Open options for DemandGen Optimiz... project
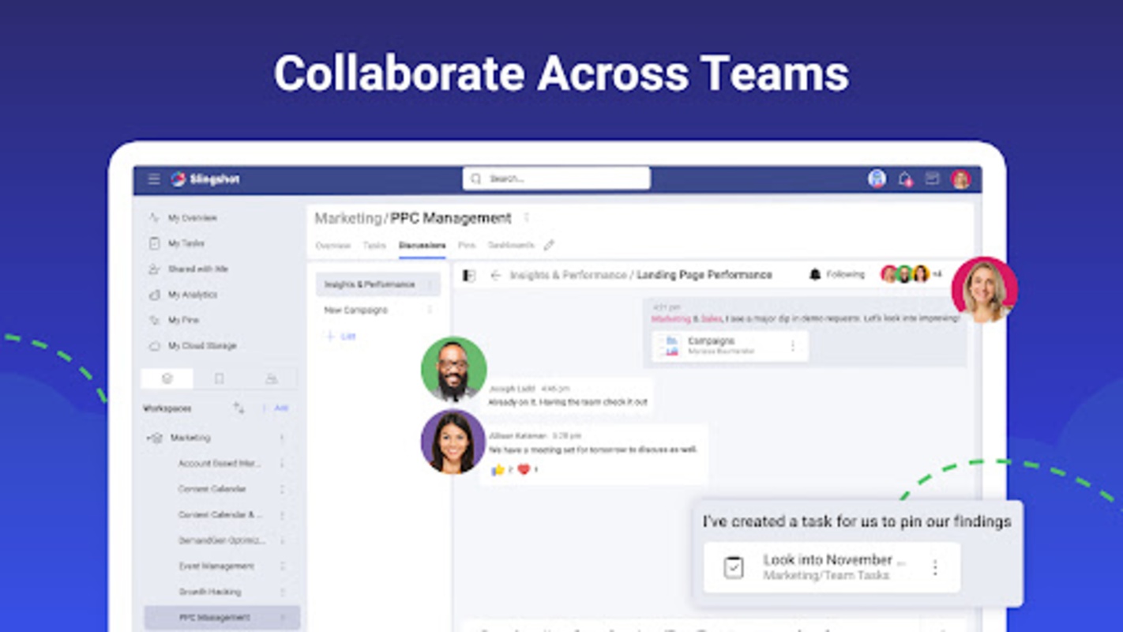Viewport: 1123px width, 632px height. 282,540
